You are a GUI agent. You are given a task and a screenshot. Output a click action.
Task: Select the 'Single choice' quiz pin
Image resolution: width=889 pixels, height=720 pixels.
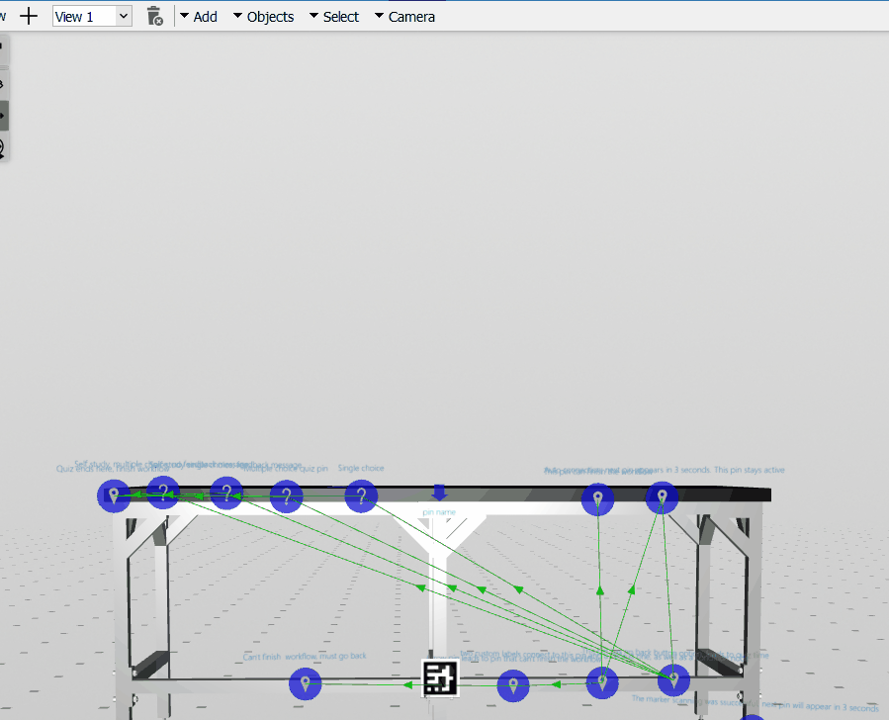pos(361,496)
